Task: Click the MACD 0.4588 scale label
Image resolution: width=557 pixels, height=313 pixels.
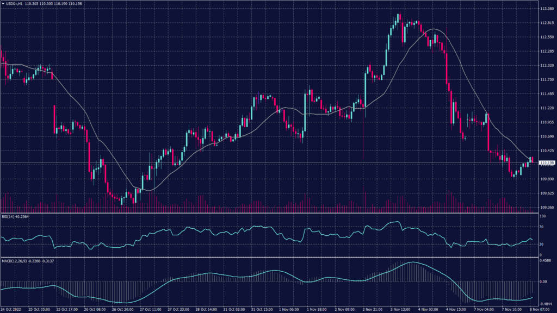Action: point(546,261)
